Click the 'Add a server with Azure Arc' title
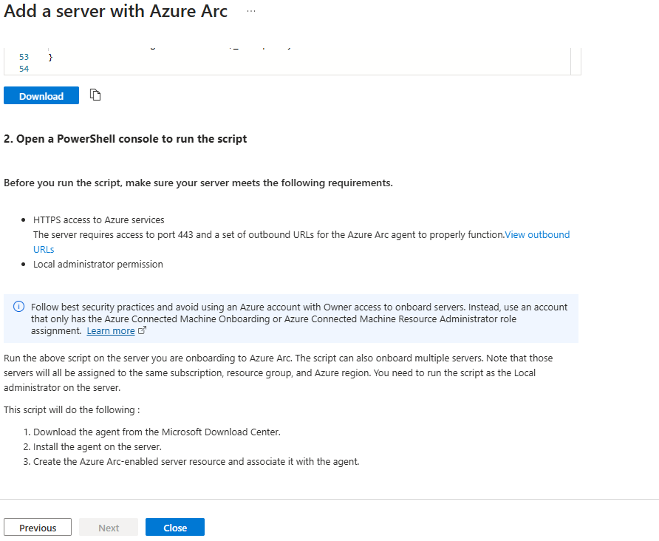Viewport: 659px width, 541px height. [116, 12]
